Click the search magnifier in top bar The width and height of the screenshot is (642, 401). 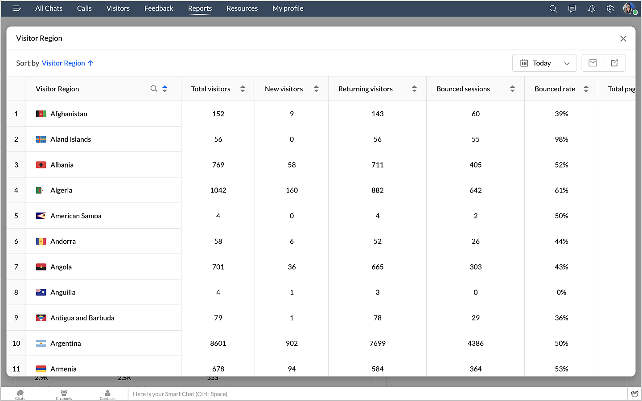553,8
